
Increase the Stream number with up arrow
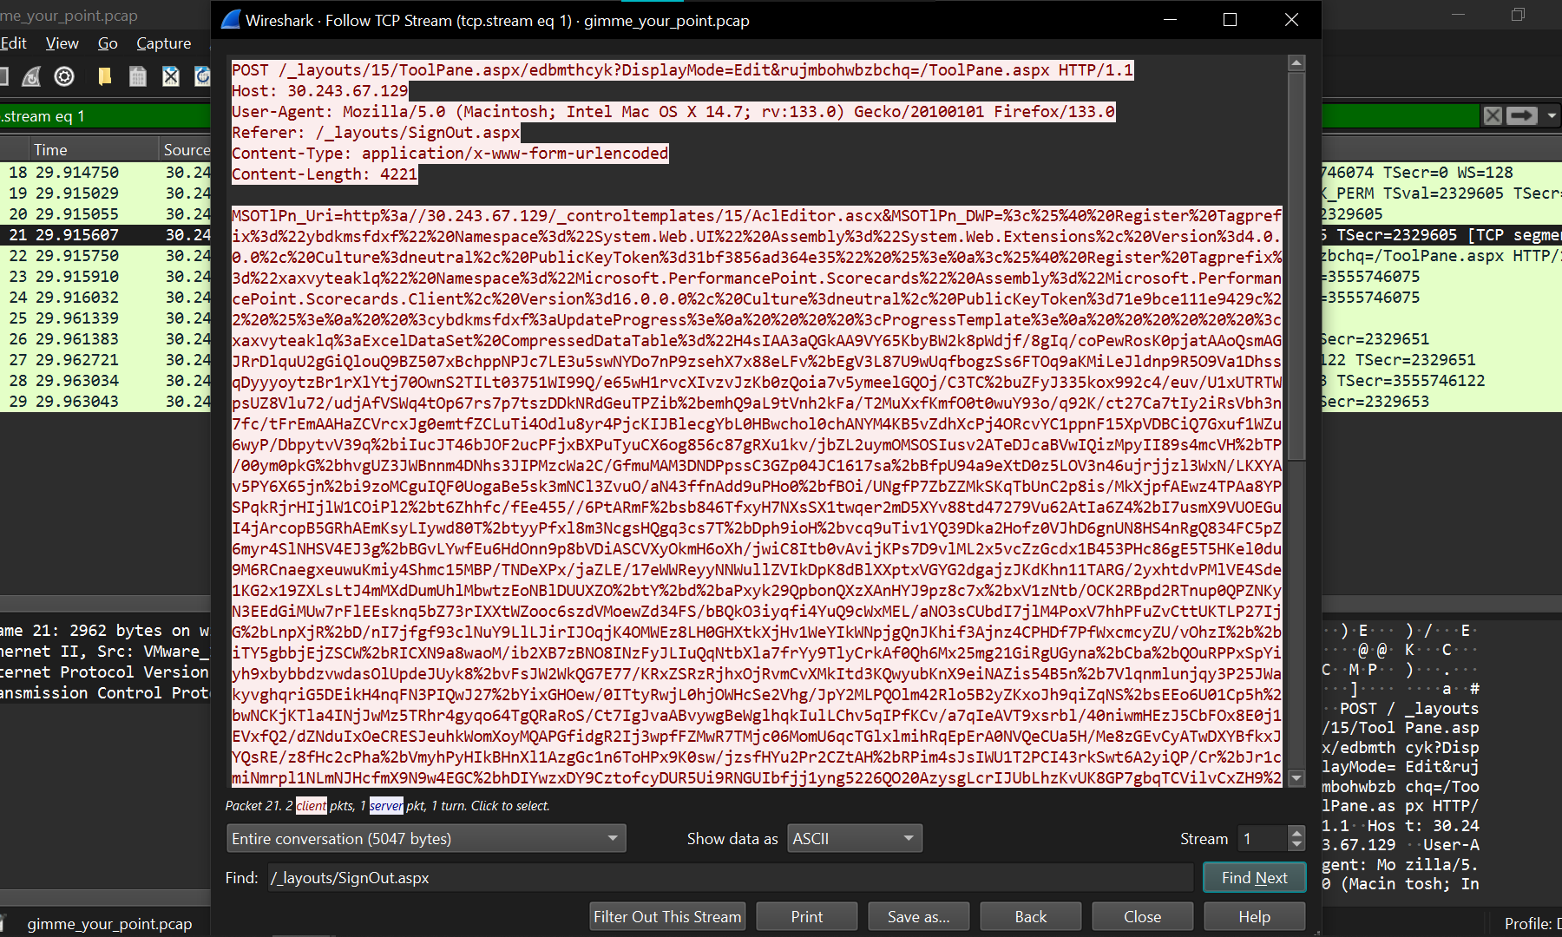coord(1296,832)
